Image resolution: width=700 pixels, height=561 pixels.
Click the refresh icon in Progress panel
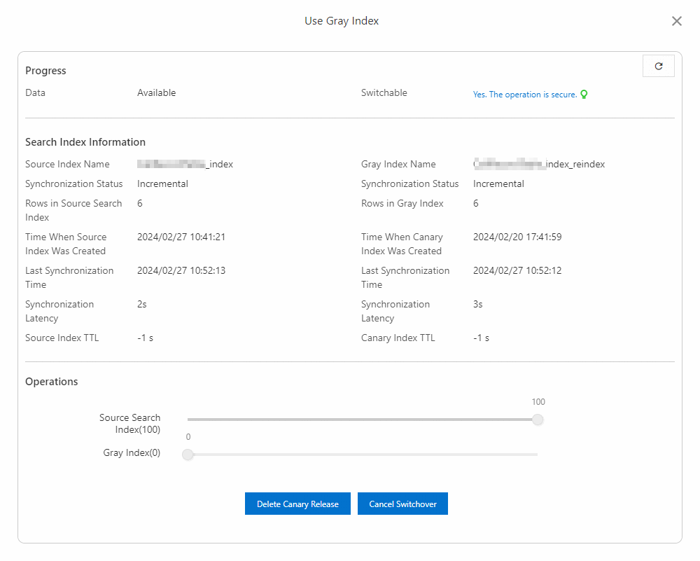658,66
